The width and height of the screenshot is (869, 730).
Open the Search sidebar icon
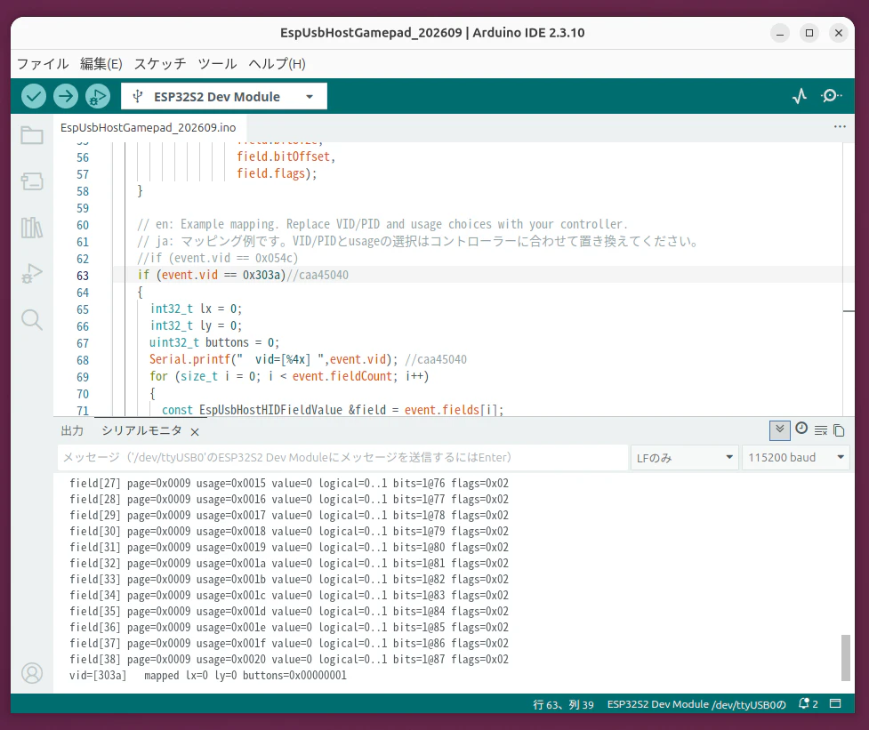click(32, 319)
